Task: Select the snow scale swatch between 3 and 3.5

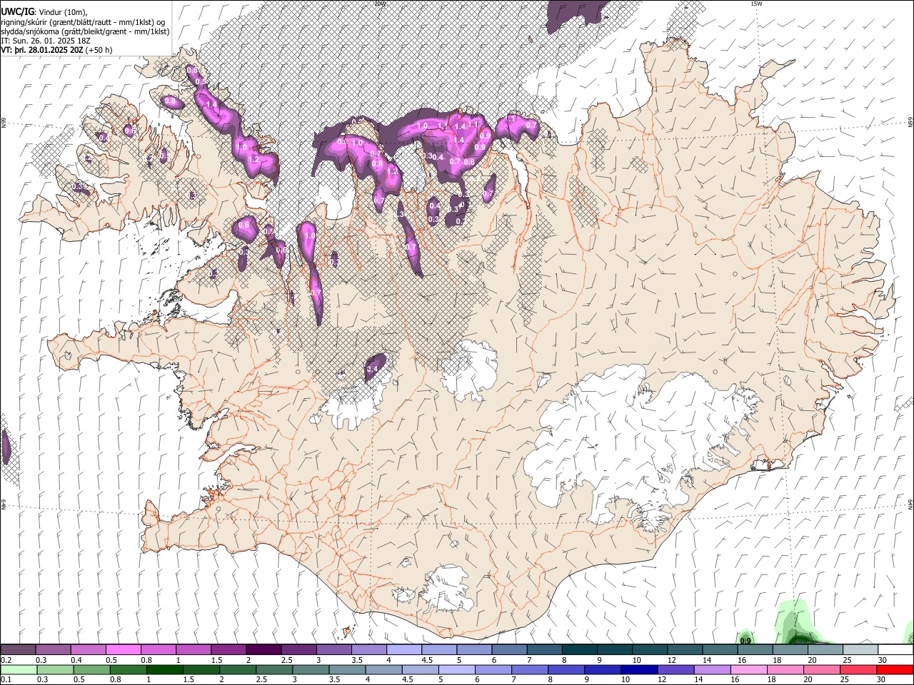Action: coord(334,650)
